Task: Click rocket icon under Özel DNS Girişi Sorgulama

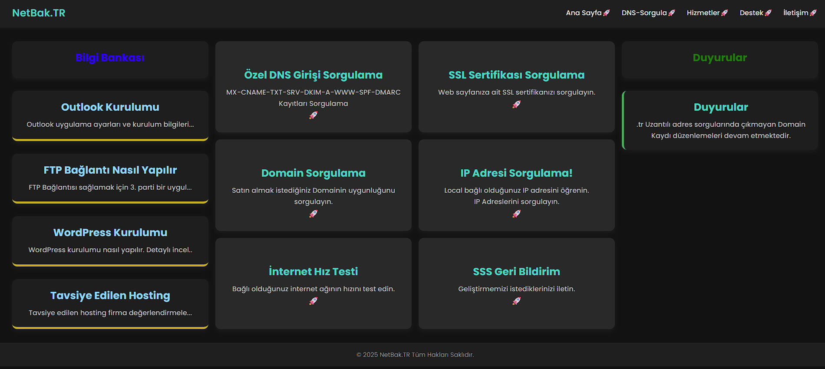Action: click(313, 115)
